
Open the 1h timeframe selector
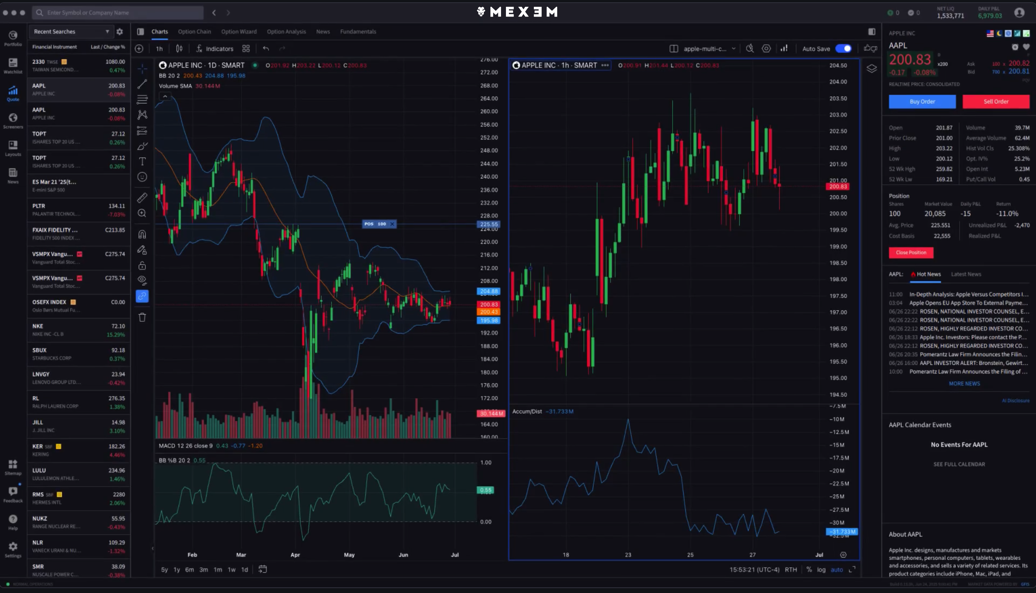click(159, 48)
